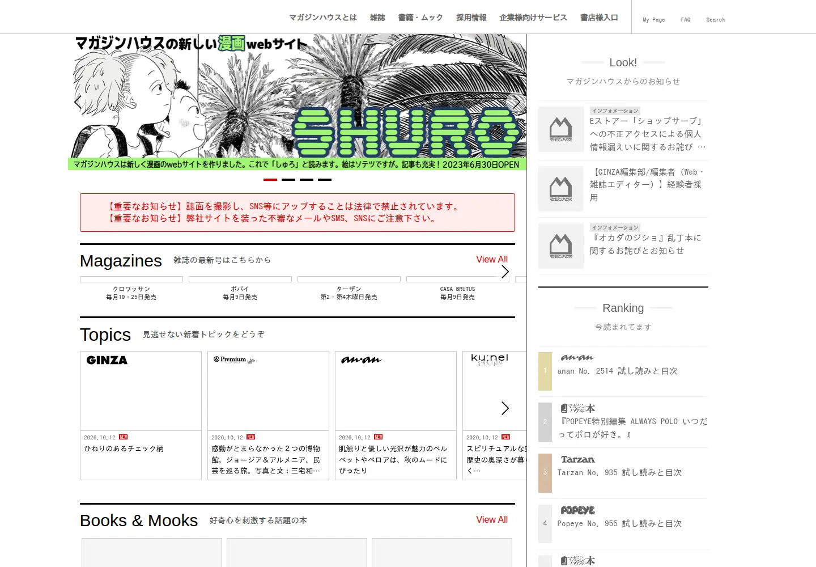Open ポパイ magazine entry
The width and height of the screenshot is (816, 567).
(x=240, y=289)
